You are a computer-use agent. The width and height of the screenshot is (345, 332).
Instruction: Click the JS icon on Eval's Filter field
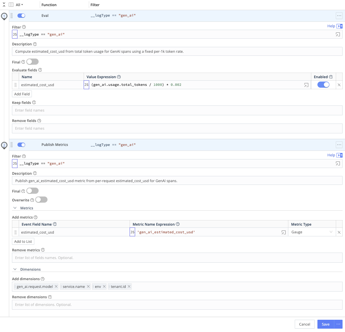tap(14, 34)
